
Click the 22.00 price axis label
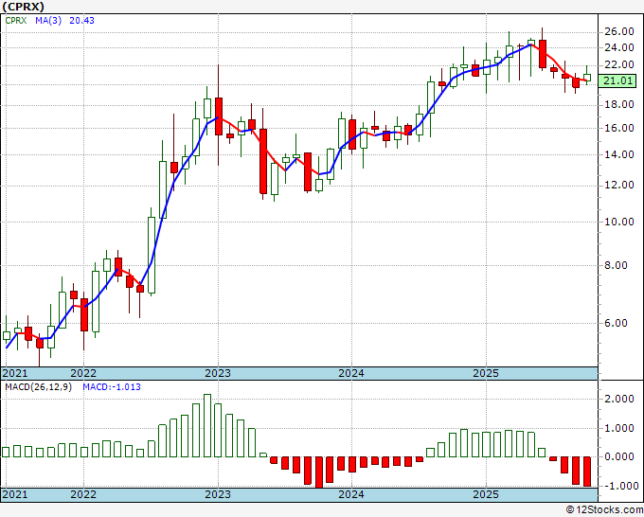click(619, 65)
